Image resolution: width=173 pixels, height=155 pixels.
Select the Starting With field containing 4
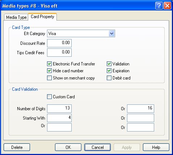(x=59, y=118)
